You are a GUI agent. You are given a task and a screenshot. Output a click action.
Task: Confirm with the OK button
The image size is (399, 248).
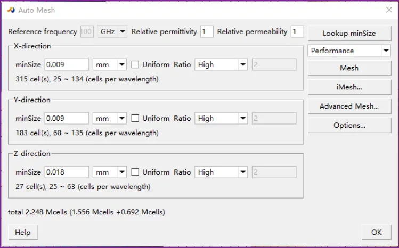tap(376, 232)
